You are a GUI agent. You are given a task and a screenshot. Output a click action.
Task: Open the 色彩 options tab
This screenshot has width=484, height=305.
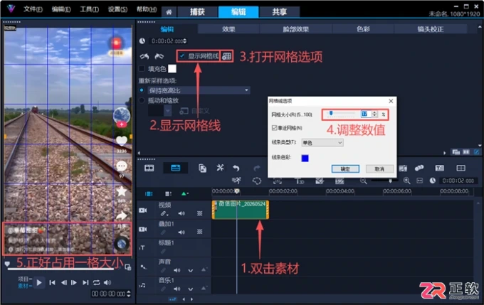pos(363,29)
